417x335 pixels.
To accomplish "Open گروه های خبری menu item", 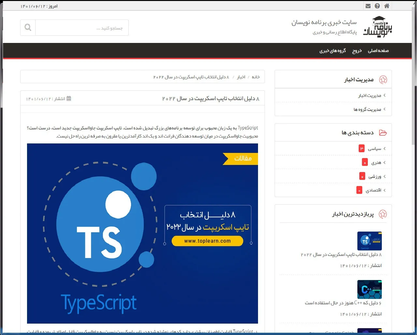I will [332, 51].
